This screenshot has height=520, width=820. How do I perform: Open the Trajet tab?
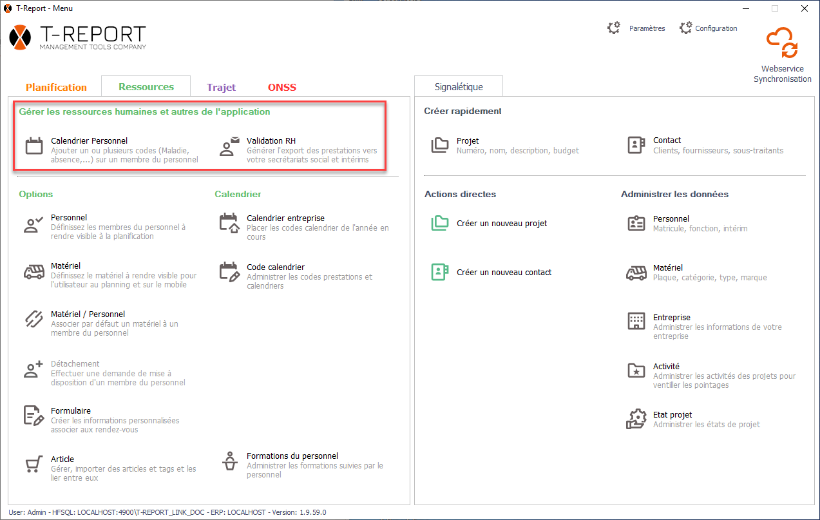(221, 87)
